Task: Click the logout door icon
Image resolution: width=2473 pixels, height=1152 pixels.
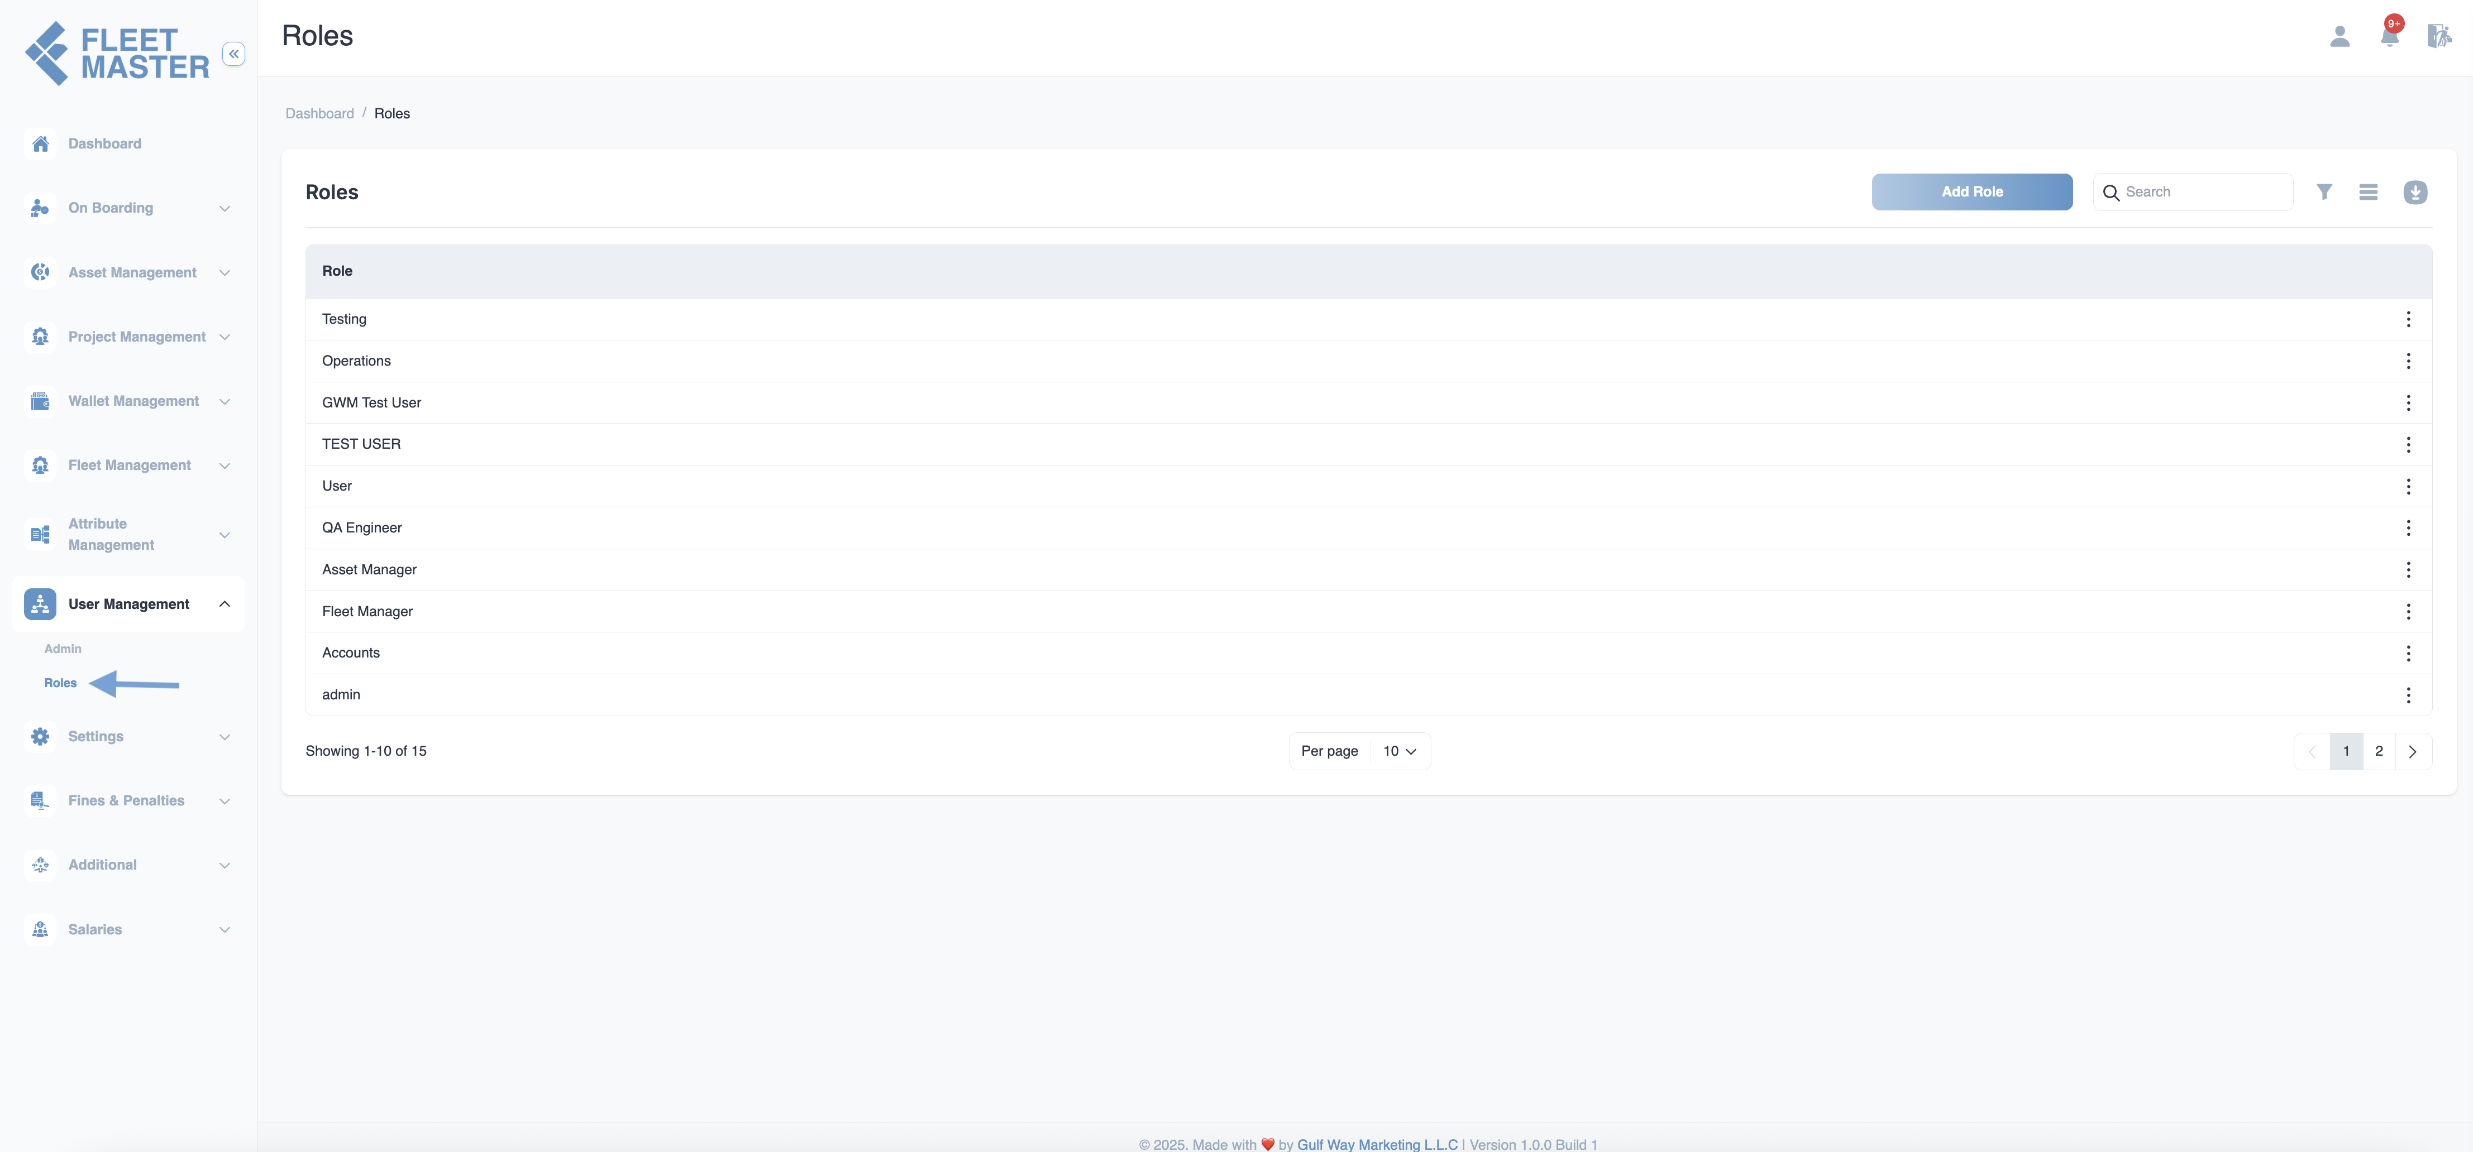Action: point(2438,36)
